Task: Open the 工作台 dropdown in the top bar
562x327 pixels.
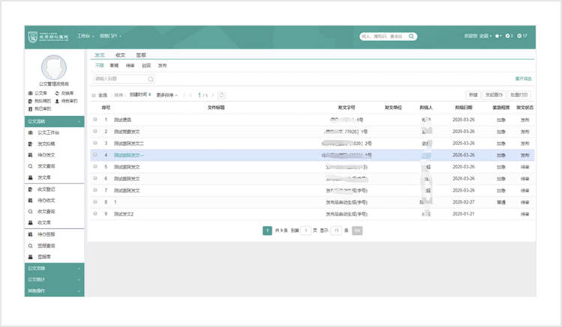Action: [85, 36]
